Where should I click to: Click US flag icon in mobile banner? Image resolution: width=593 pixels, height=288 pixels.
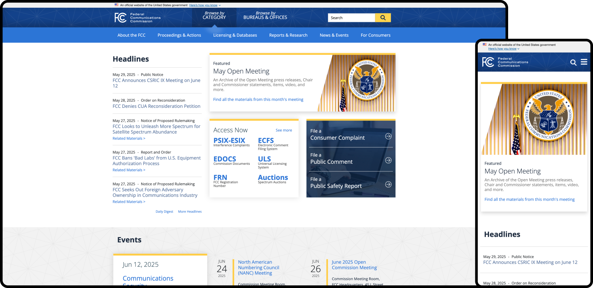(485, 45)
